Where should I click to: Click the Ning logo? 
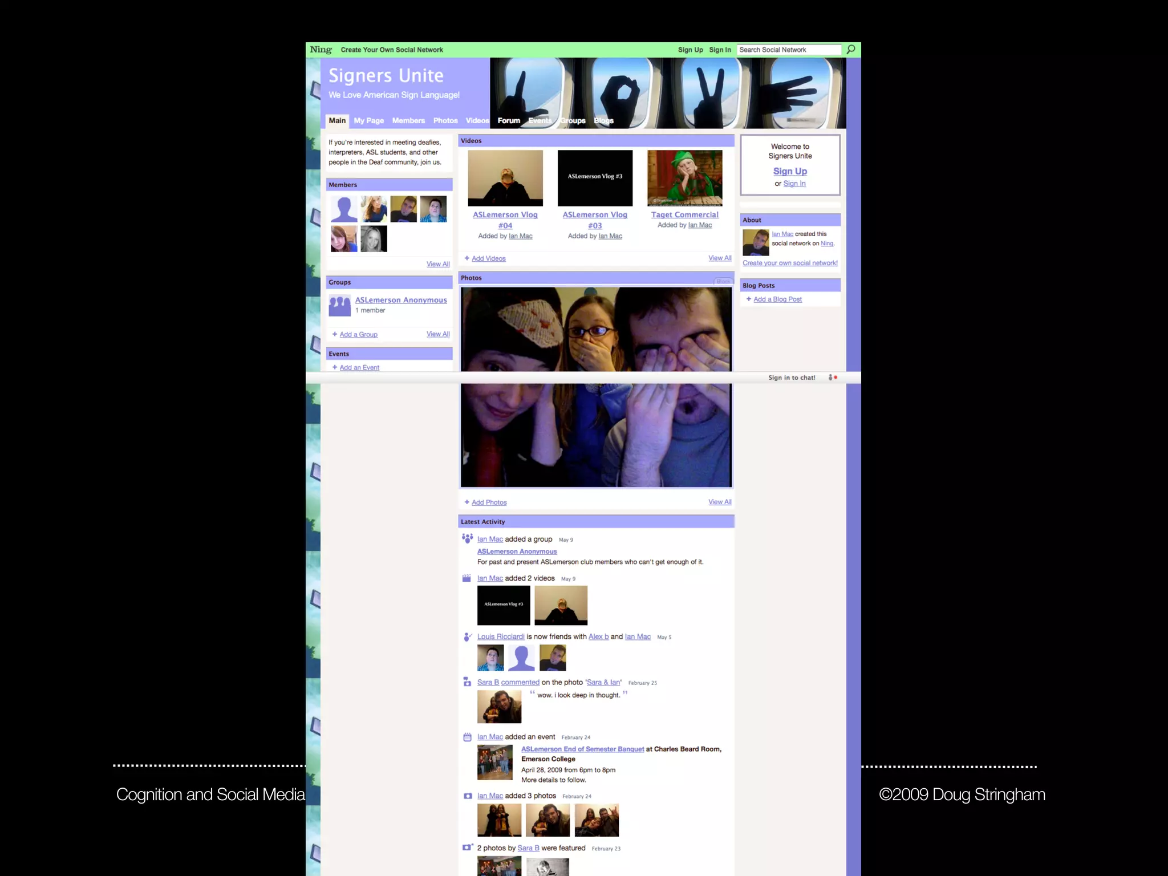pos(321,50)
